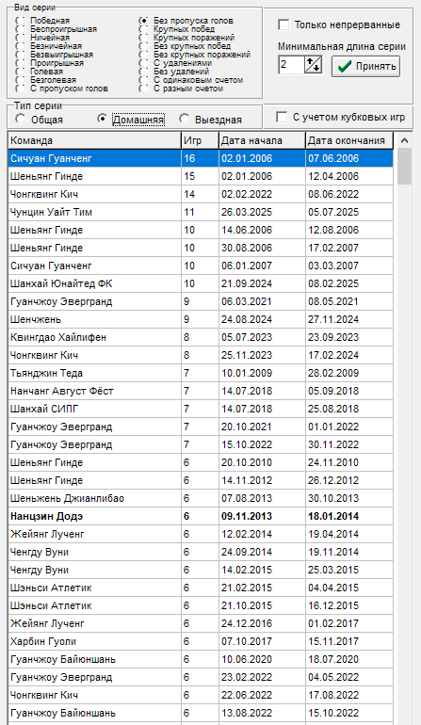Sort by the Команда column header
This screenshot has width=421, height=725.
[94, 140]
